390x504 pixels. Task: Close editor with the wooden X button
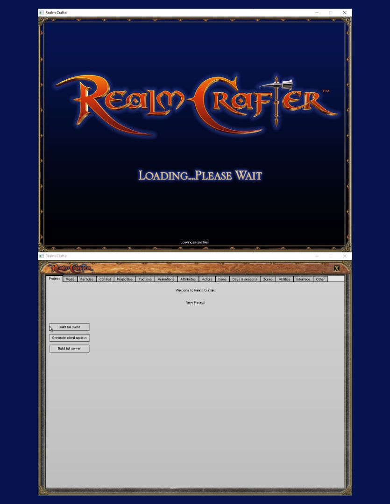point(337,269)
